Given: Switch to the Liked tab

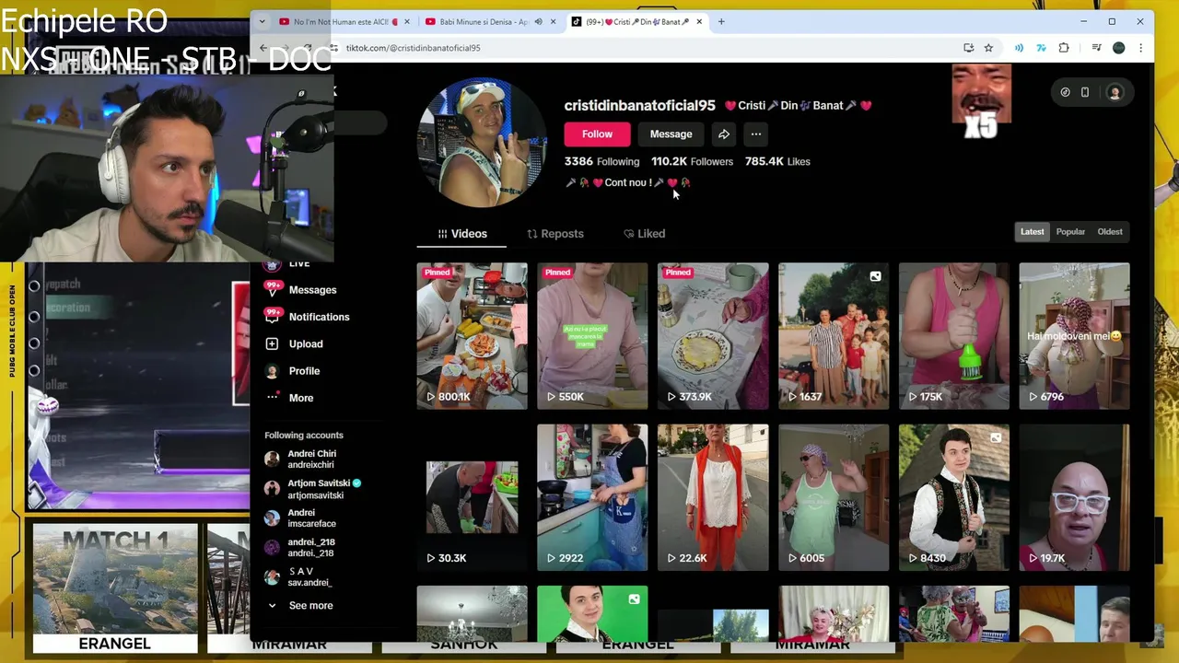Looking at the screenshot, I should click(x=644, y=234).
